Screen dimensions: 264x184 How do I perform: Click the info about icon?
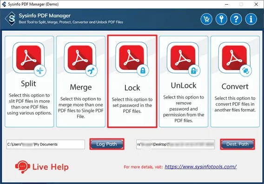coord(251,19)
